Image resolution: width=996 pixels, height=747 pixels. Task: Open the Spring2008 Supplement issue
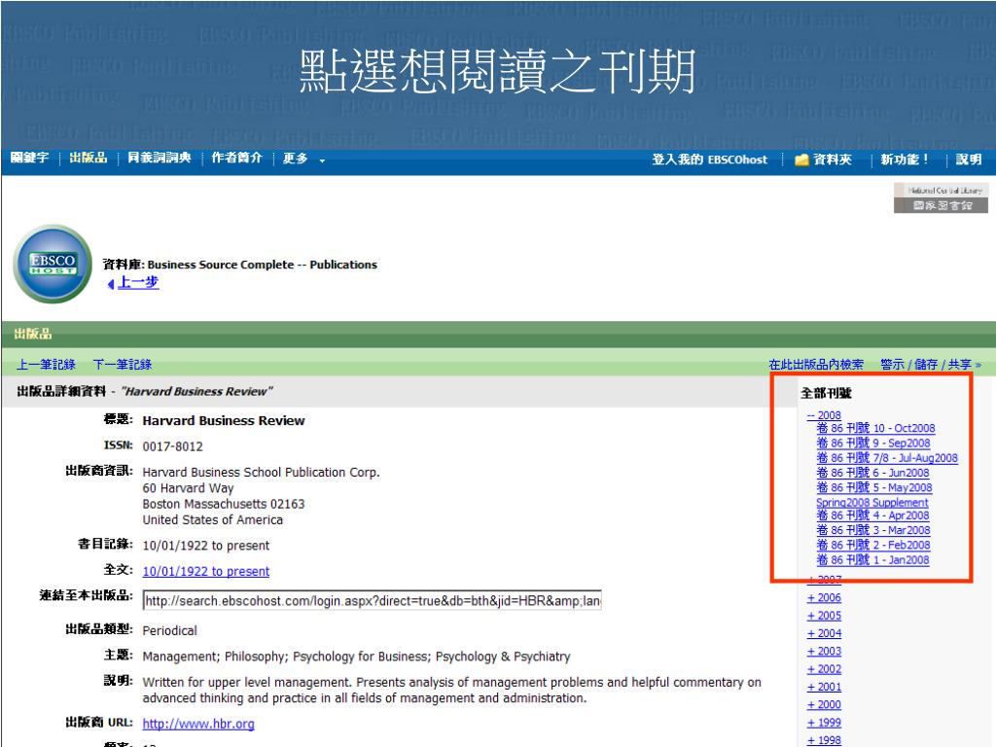pos(872,502)
